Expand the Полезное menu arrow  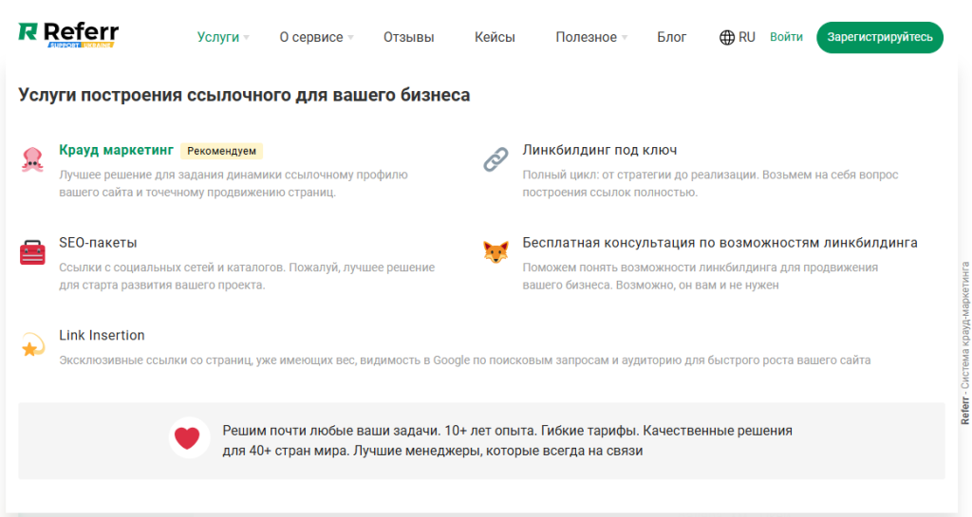[x=625, y=38]
